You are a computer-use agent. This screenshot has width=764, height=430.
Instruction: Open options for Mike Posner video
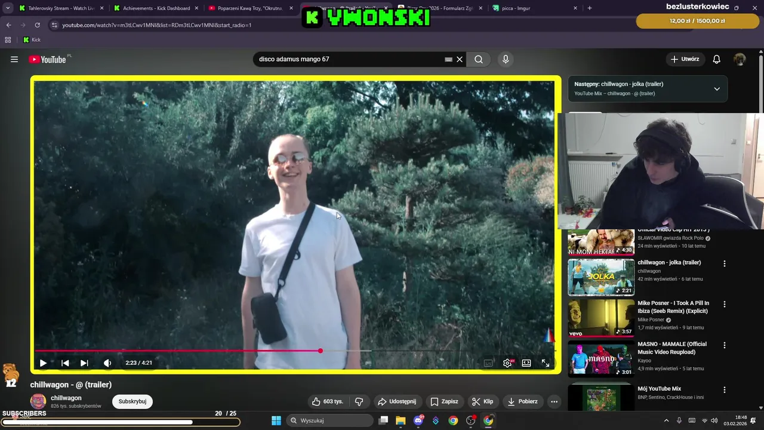(725, 304)
